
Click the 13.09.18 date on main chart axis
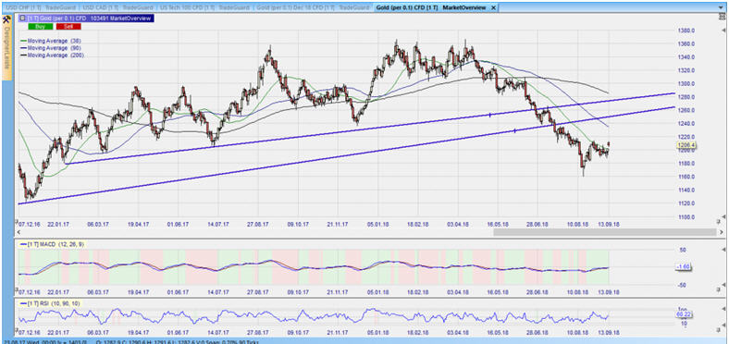[x=608, y=224]
